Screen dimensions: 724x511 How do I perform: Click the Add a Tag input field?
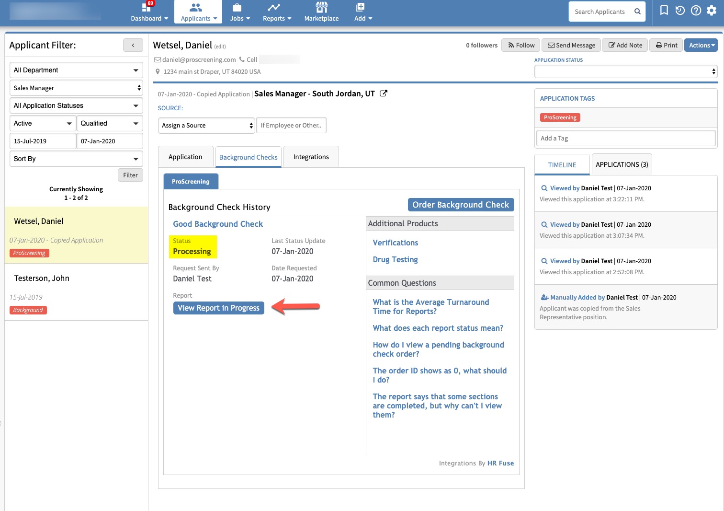tap(625, 138)
